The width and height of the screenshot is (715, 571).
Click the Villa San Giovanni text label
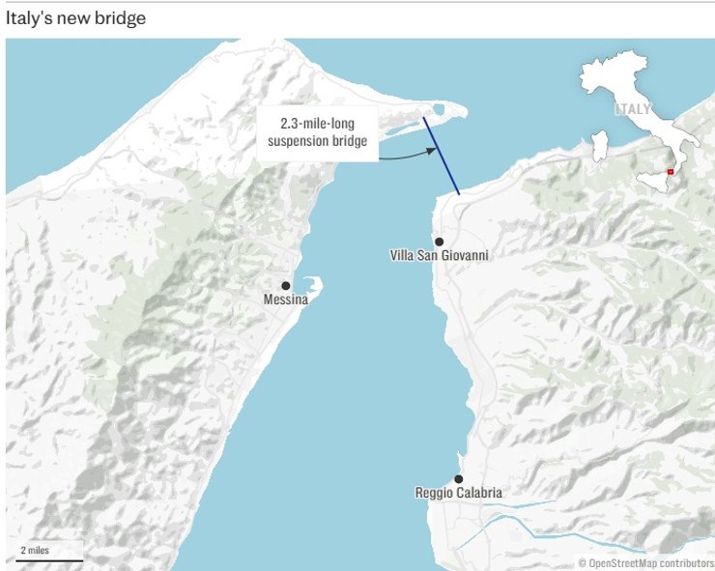point(439,256)
